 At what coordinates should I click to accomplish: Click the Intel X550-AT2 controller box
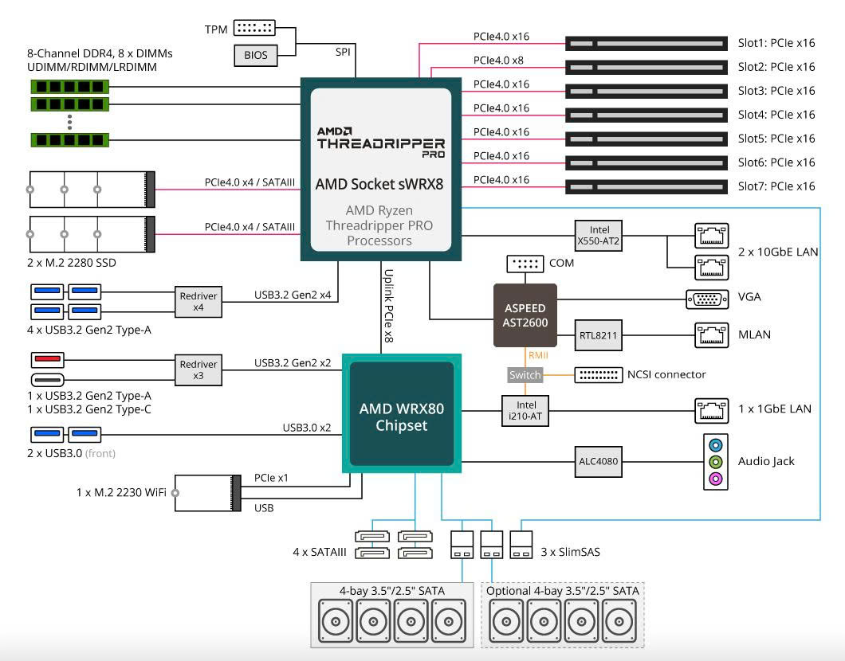tap(598, 236)
